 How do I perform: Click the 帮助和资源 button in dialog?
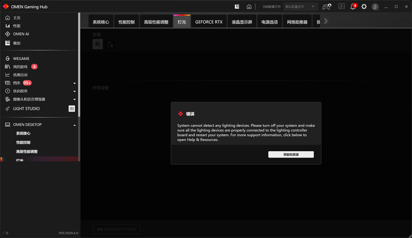pyautogui.click(x=290, y=154)
